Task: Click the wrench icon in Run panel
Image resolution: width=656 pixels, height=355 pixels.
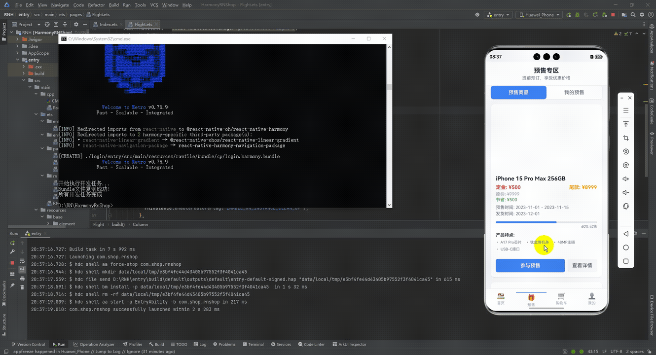Action: click(x=12, y=251)
